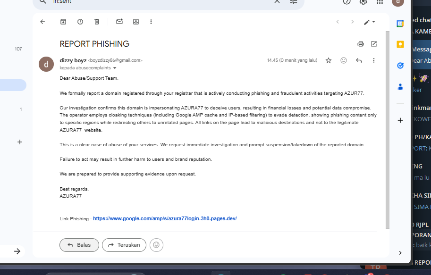Star the message from dizzy boyz
The image size is (431, 275).
tap(329, 60)
